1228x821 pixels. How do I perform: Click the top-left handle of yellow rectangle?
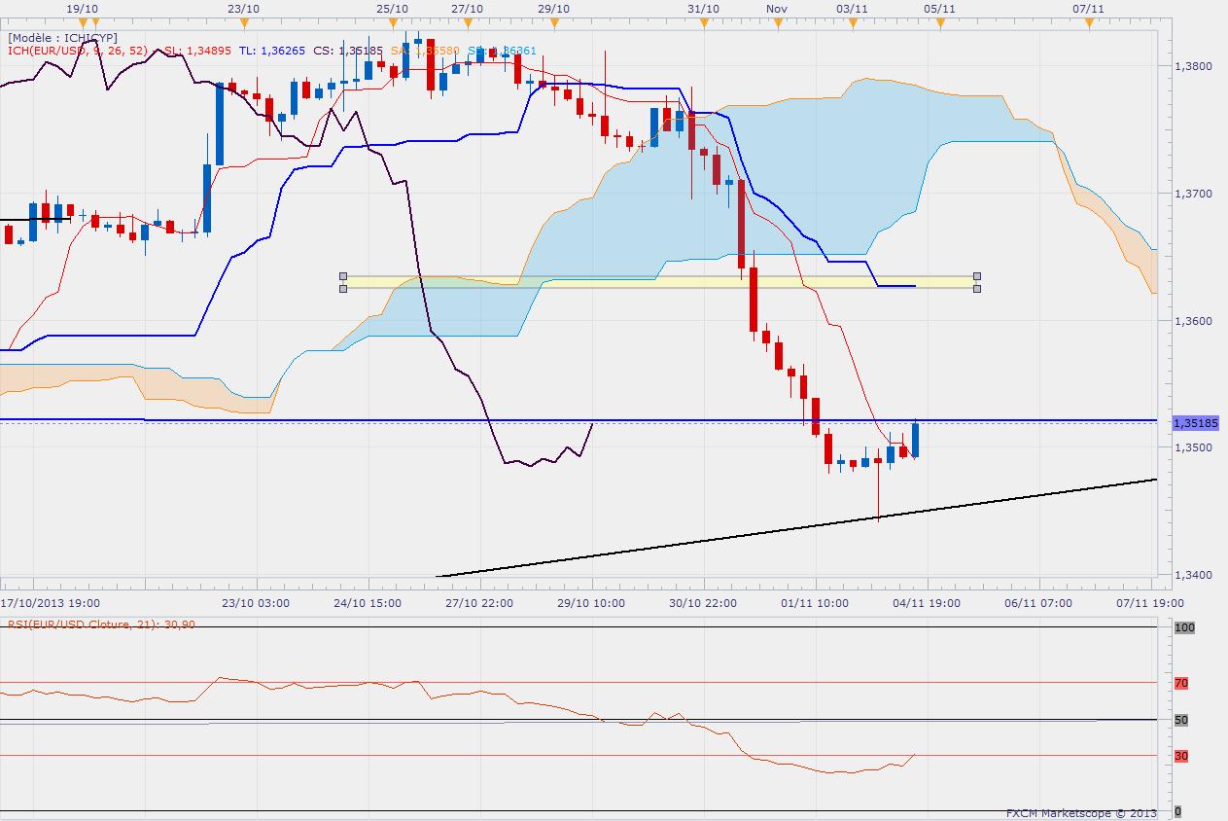(x=342, y=275)
